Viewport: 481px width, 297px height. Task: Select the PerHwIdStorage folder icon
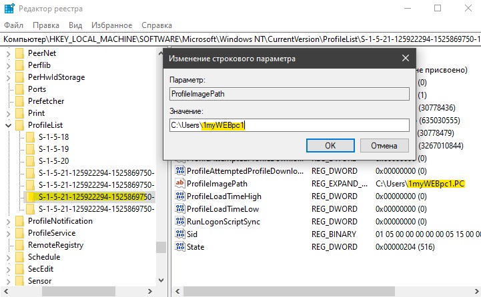click(19, 77)
